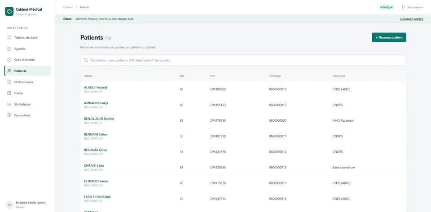This screenshot has height=212, width=431.
Task: Click the AMO Tadamon coverage cell
Action: point(343,121)
